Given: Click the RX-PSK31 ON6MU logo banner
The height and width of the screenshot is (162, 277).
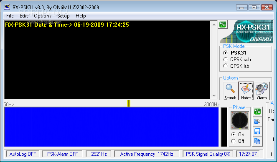Looking at the screenshot, I should [247, 32].
